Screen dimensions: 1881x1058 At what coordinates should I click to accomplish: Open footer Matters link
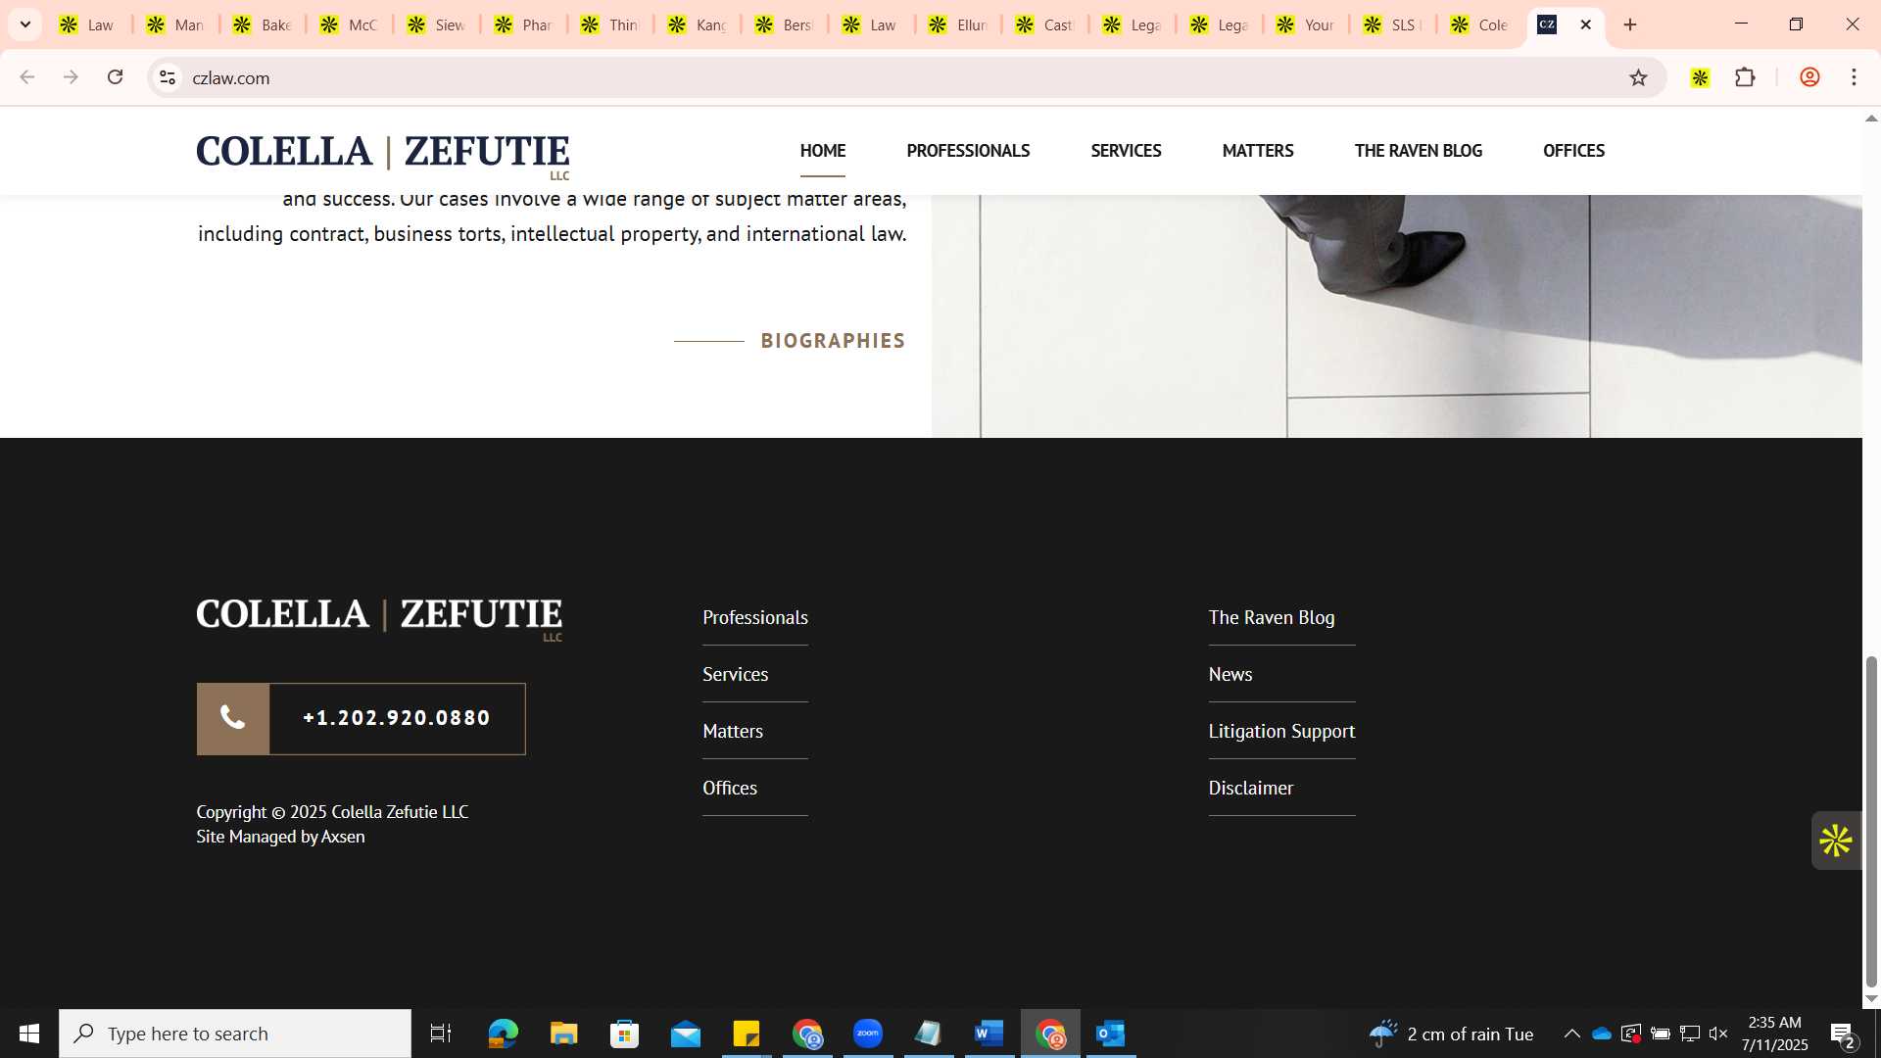click(733, 731)
